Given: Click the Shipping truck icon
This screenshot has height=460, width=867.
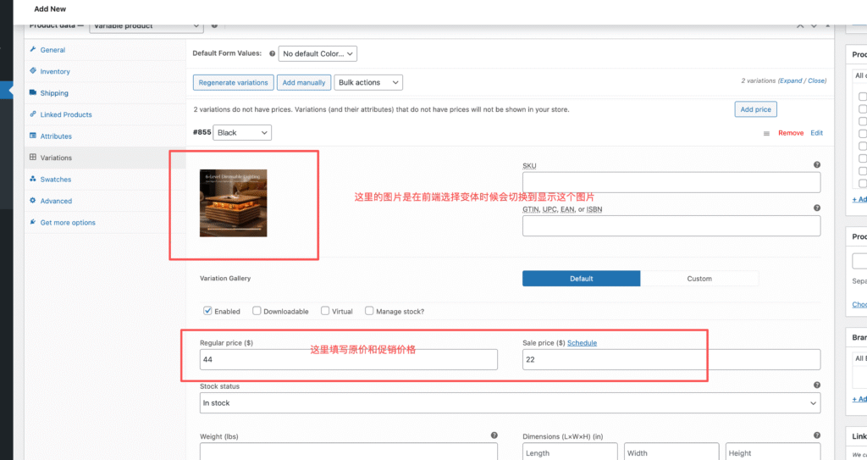Looking at the screenshot, I should pyautogui.click(x=33, y=92).
